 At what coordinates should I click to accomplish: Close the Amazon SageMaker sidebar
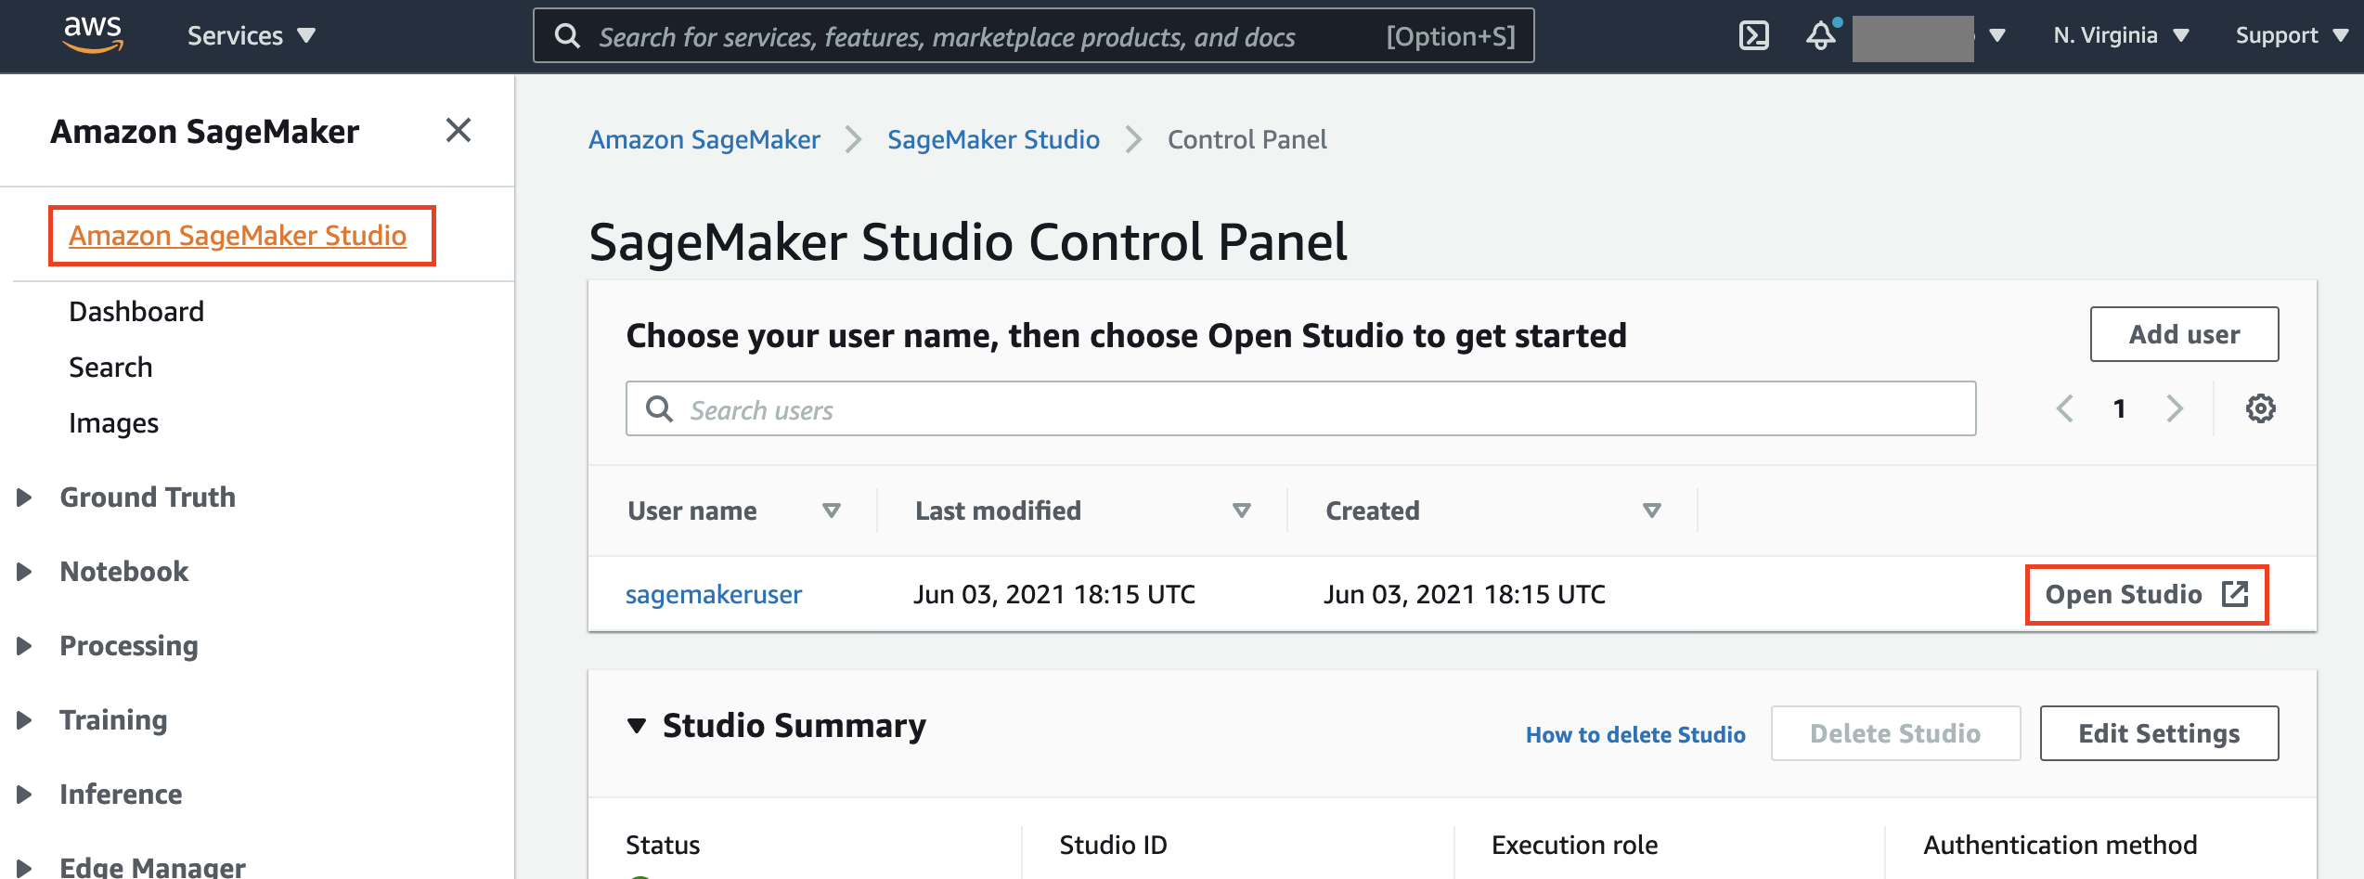(x=459, y=131)
